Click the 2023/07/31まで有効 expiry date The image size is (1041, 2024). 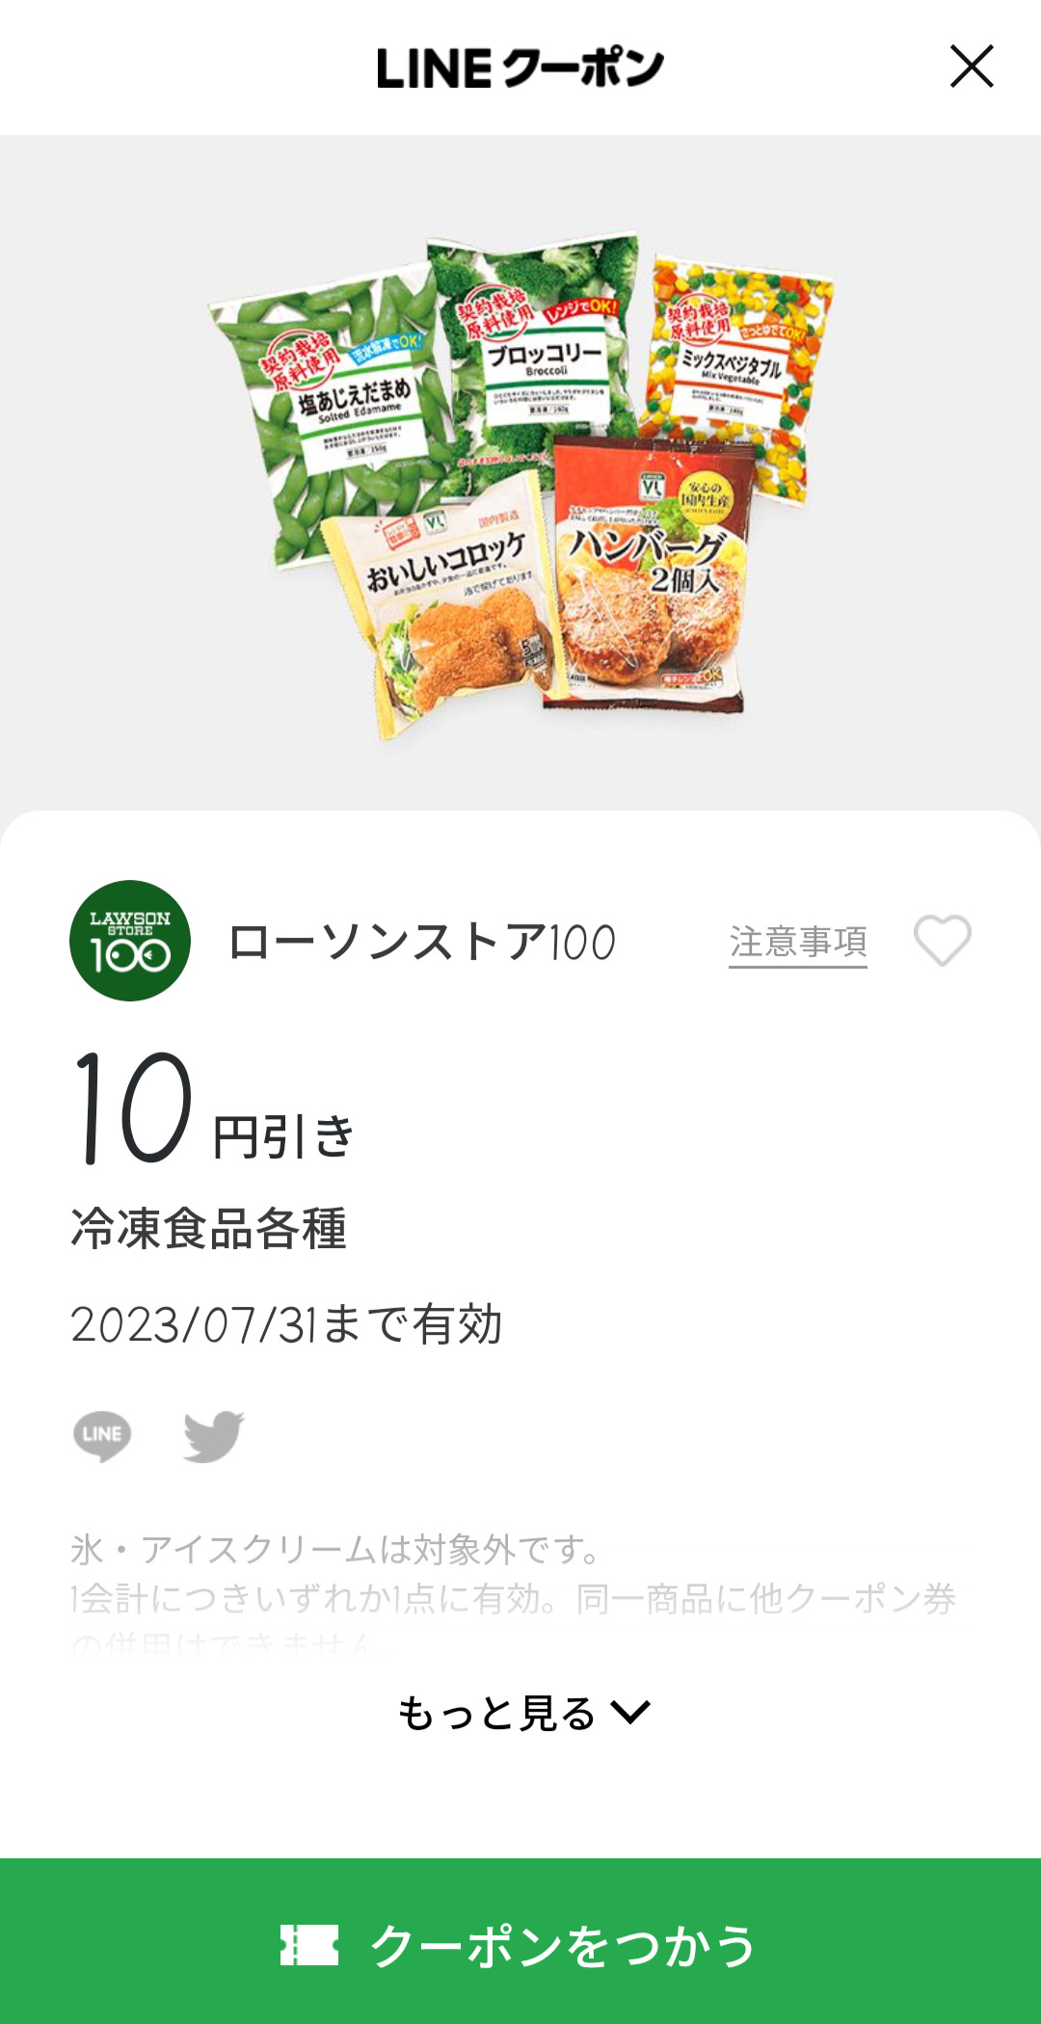tap(286, 1324)
